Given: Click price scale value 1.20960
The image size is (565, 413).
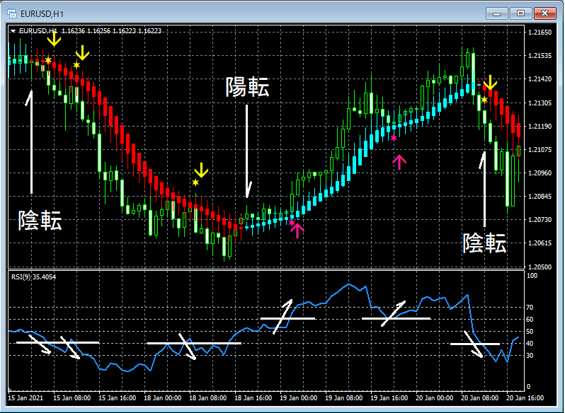Looking at the screenshot, I should [540, 173].
